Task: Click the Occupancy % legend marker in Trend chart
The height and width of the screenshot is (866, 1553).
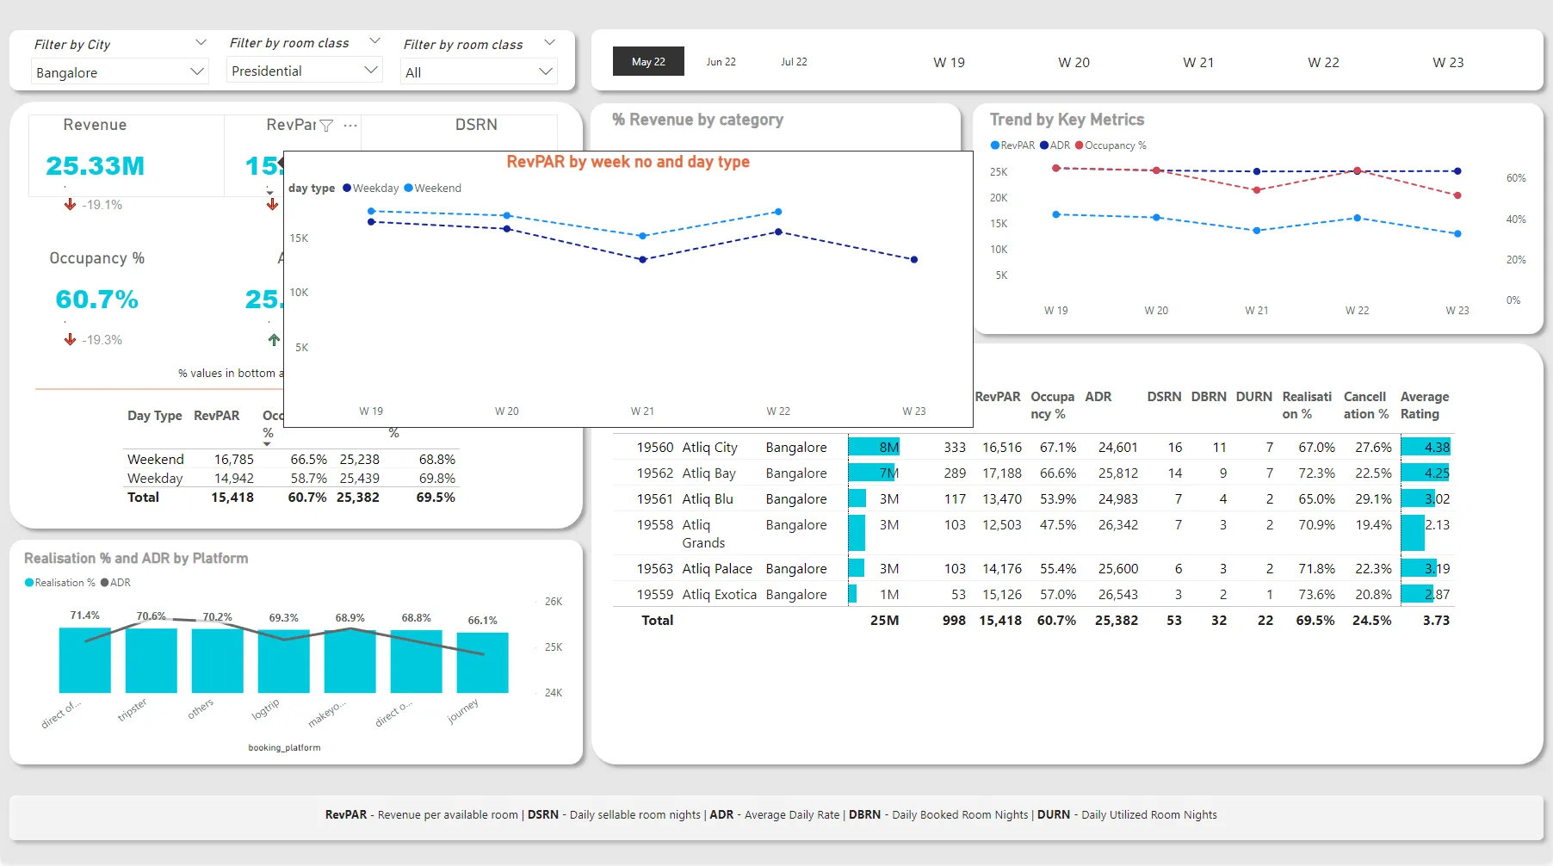Action: point(1080,145)
